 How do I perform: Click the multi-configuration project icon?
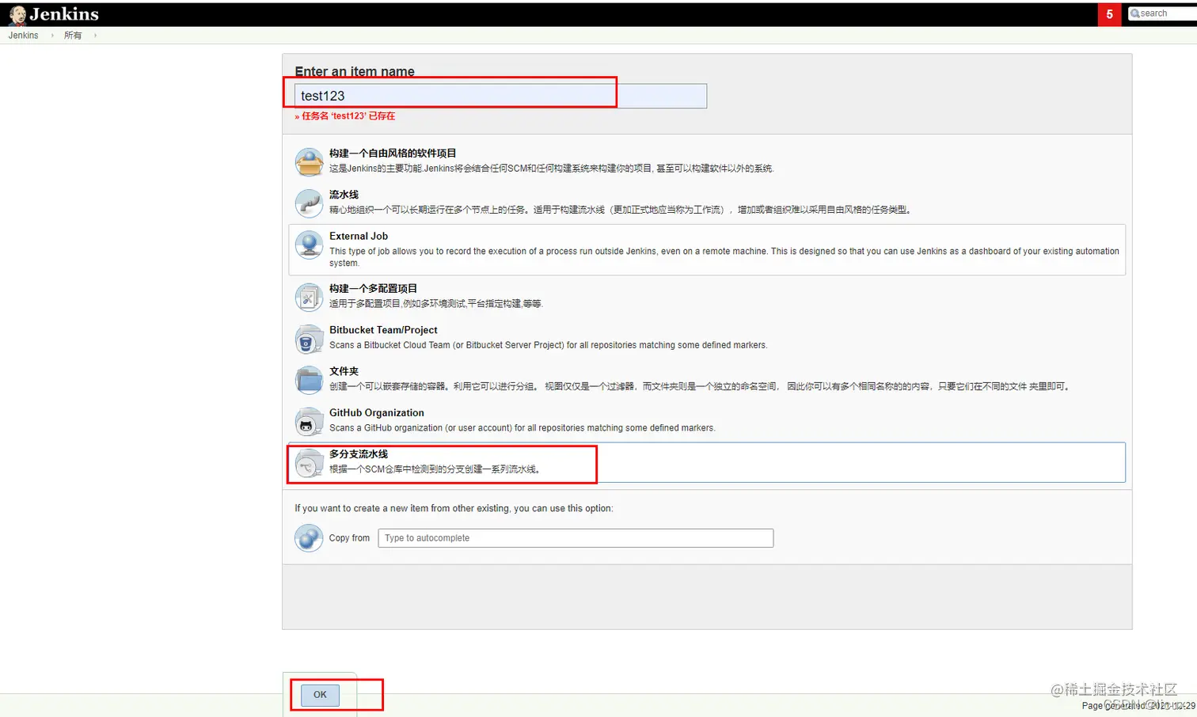(x=309, y=297)
